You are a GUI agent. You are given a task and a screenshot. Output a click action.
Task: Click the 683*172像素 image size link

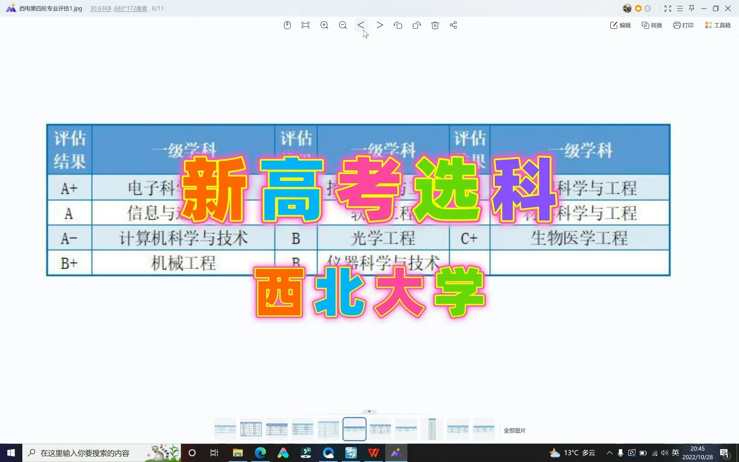coord(130,8)
